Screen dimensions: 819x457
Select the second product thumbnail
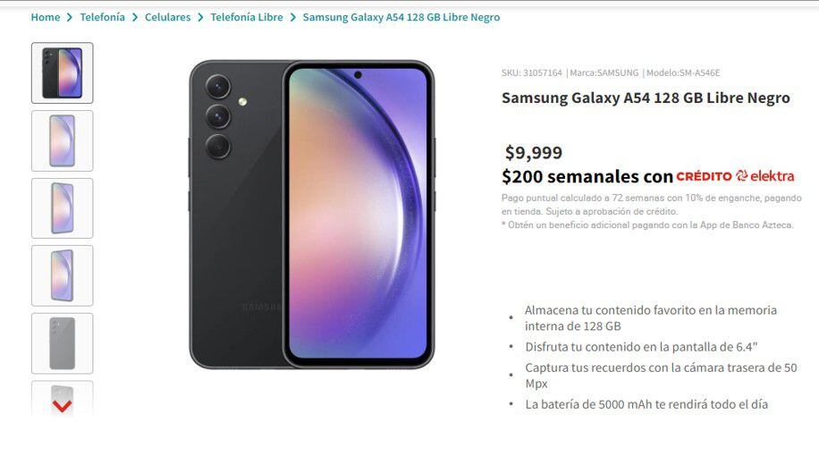[x=62, y=140]
